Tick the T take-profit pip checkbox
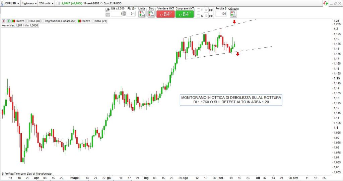Screen dimensions: 343x181 [198, 10]
